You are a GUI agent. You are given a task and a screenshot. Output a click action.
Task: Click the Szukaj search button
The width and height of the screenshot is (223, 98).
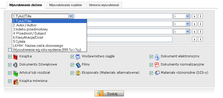point(109,94)
